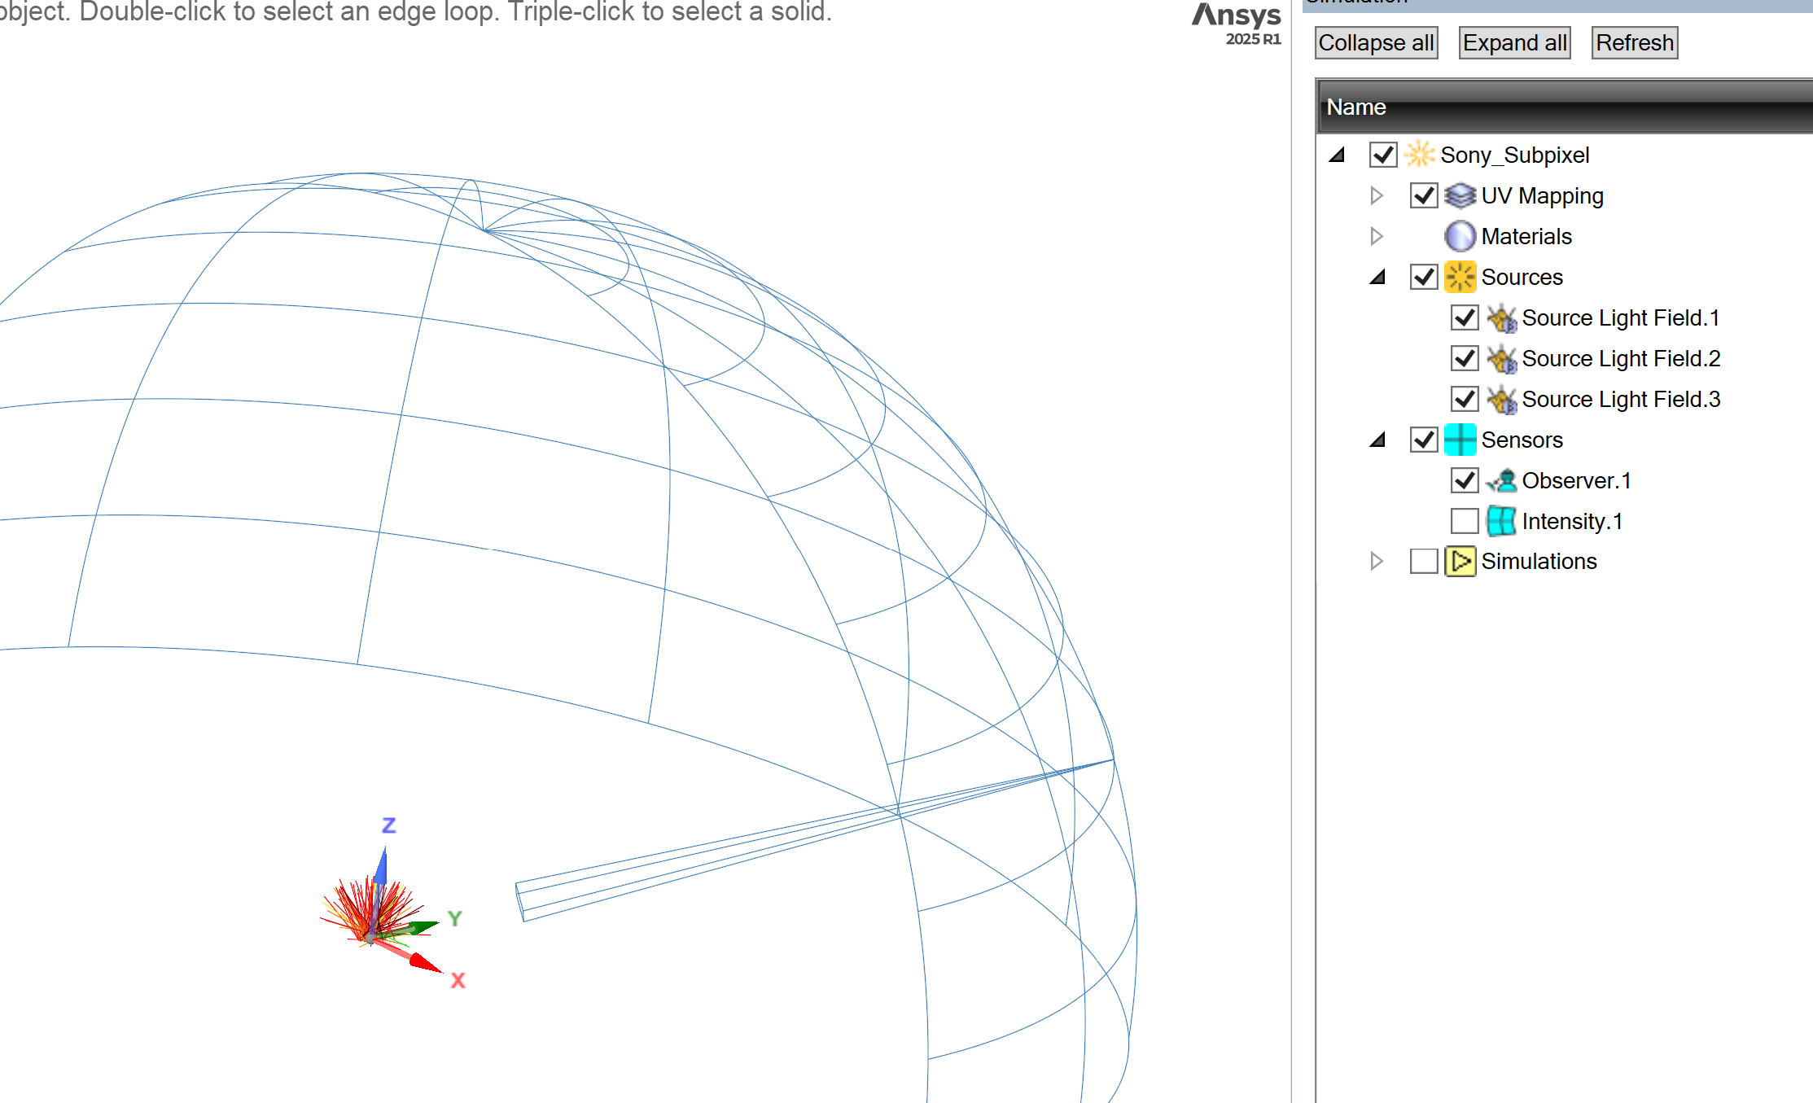
Task: Uncheck the UV Mapping checkbox
Action: click(1424, 195)
